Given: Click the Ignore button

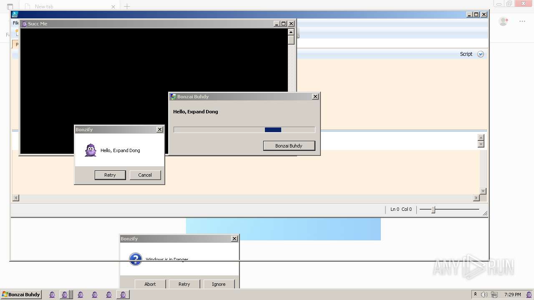Looking at the screenshot, I should pos(219,284).
